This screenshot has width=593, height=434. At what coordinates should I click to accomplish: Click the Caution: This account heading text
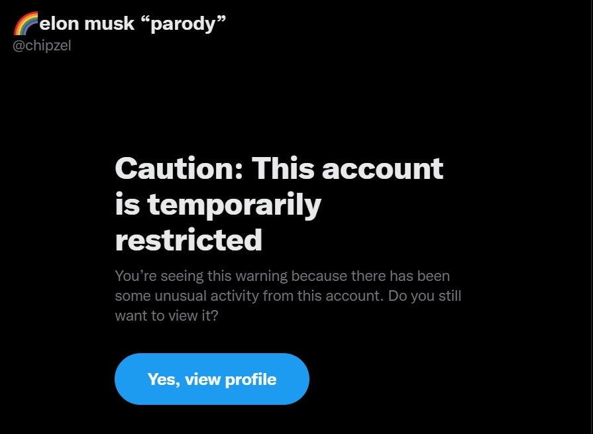click(278, 169)
